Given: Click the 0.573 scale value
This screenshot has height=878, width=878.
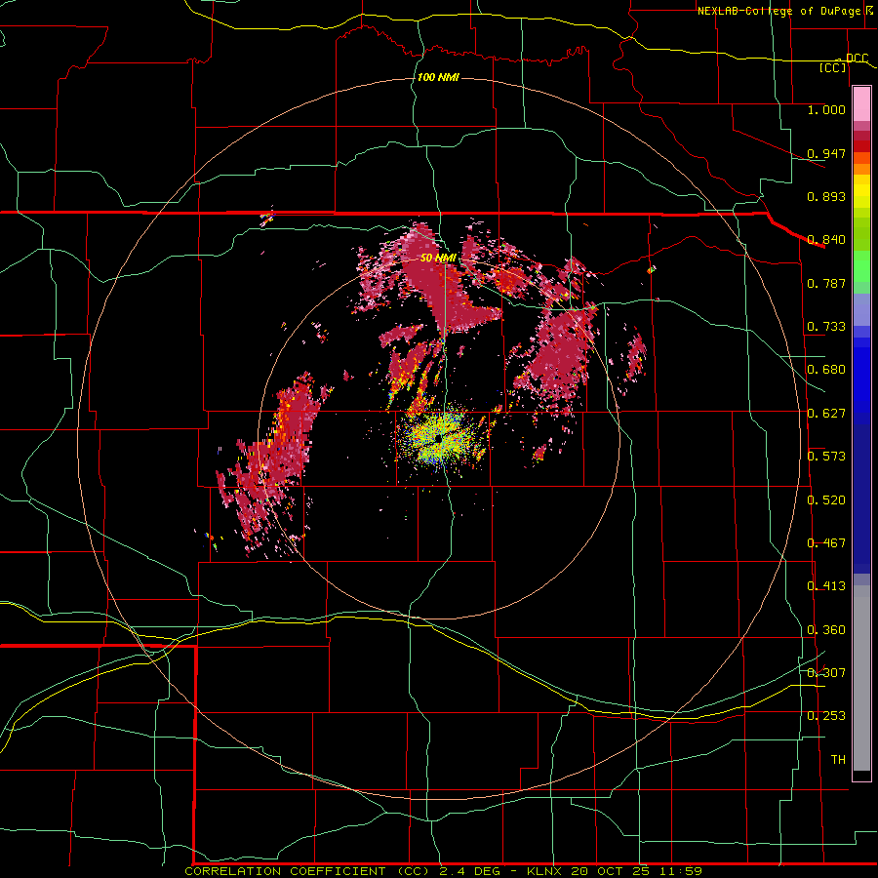Looking at the screenshot, I should tap(826, 457).
